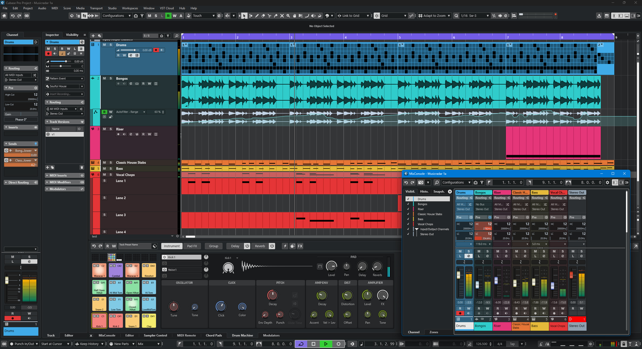The width and height of the screenshot is (642, 349).
Task: Switch to Sampler Control tab in lower zone
Action: pyautogui.click(x=155, y=335)
